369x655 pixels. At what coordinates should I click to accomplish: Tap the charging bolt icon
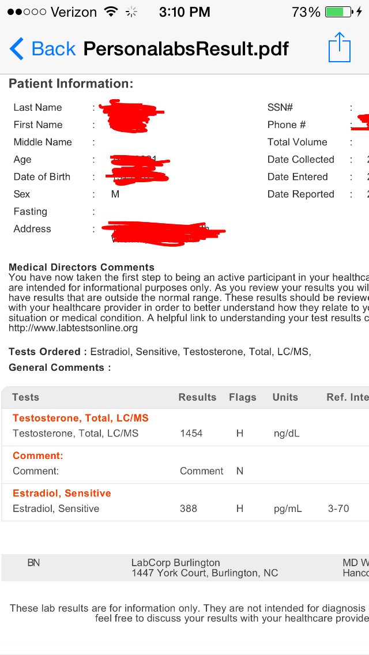click(359, 12)
